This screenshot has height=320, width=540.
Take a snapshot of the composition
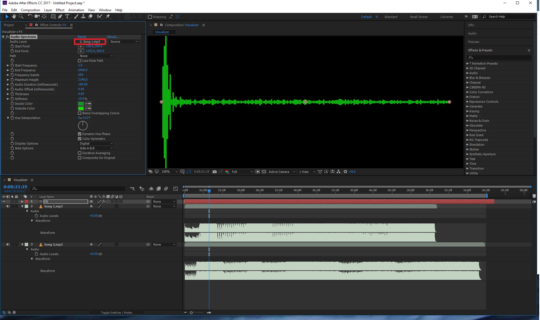tap(215, 172)
